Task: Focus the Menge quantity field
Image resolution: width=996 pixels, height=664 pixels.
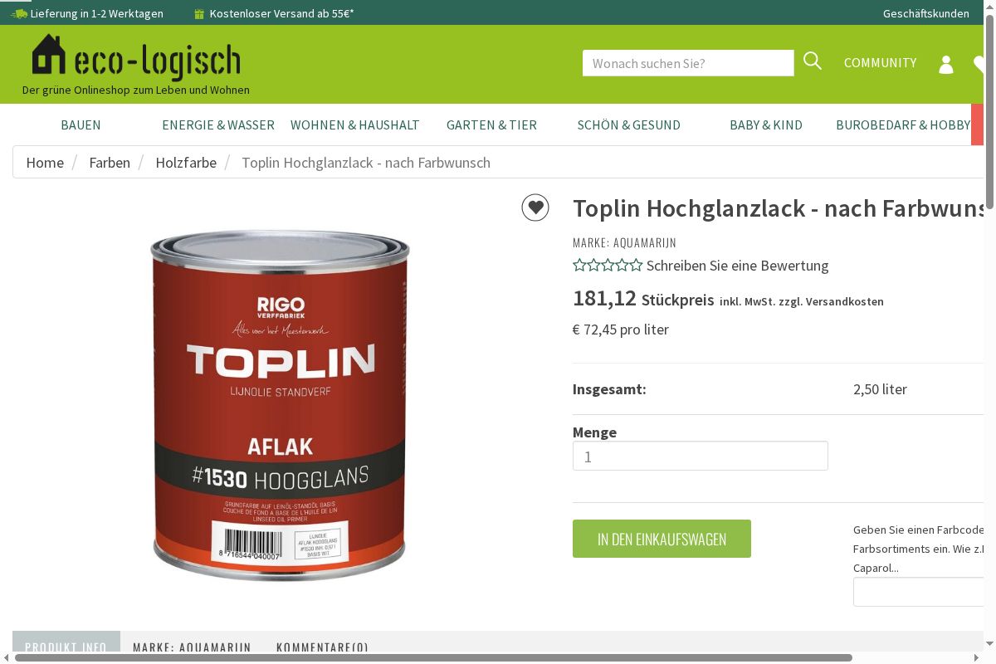Action: (700, 456)
